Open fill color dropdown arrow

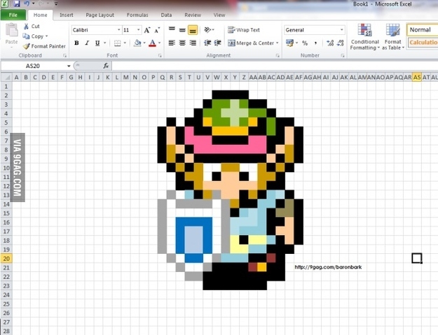point(144,43)
